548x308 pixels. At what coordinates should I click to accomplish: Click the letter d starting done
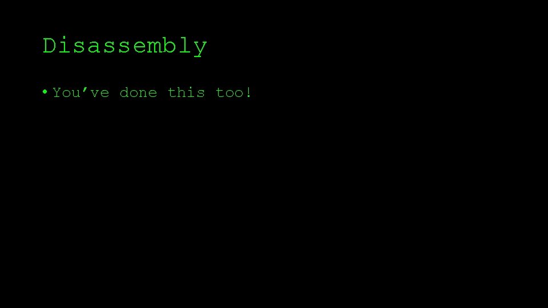click(124, 92)
